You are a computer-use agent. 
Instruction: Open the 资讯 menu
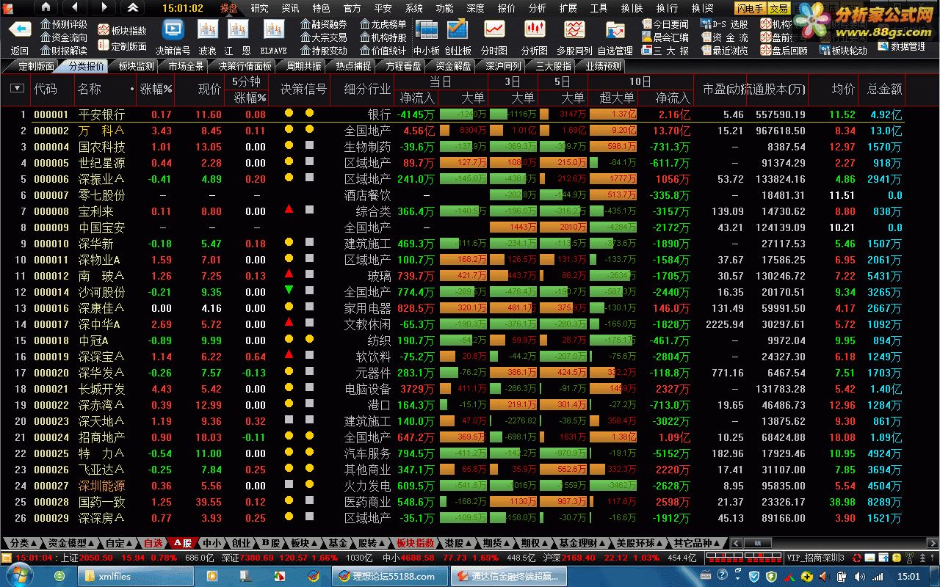[290, 8]
